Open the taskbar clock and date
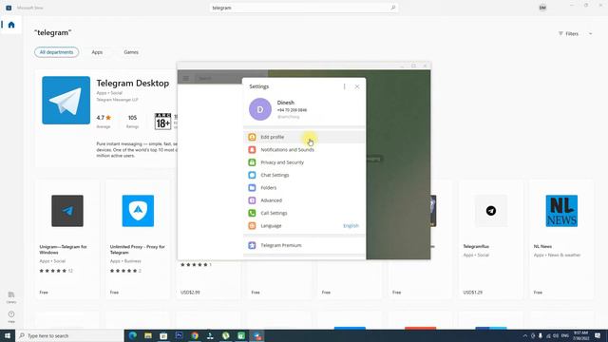 [x=580, y=335]
